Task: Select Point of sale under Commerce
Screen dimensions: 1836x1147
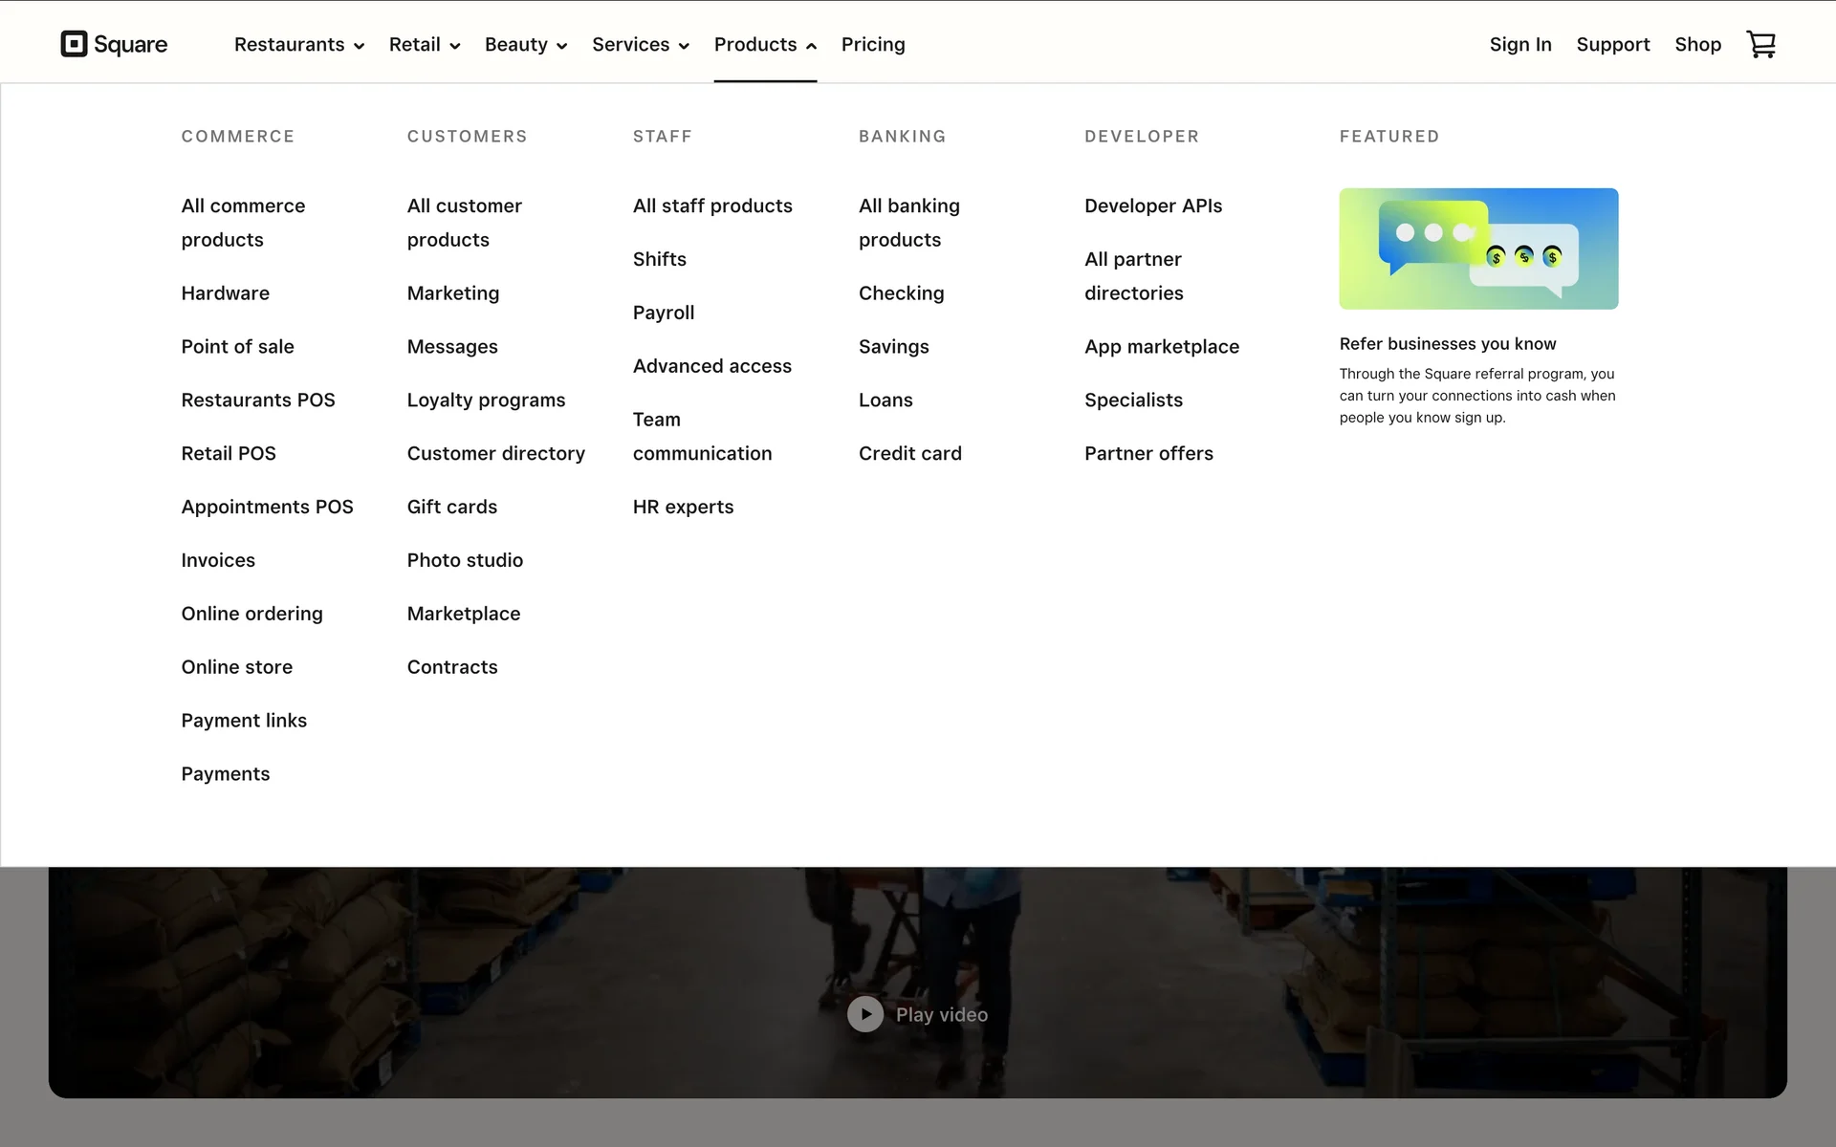Action: pyautogui.click(x=237, y=347)
